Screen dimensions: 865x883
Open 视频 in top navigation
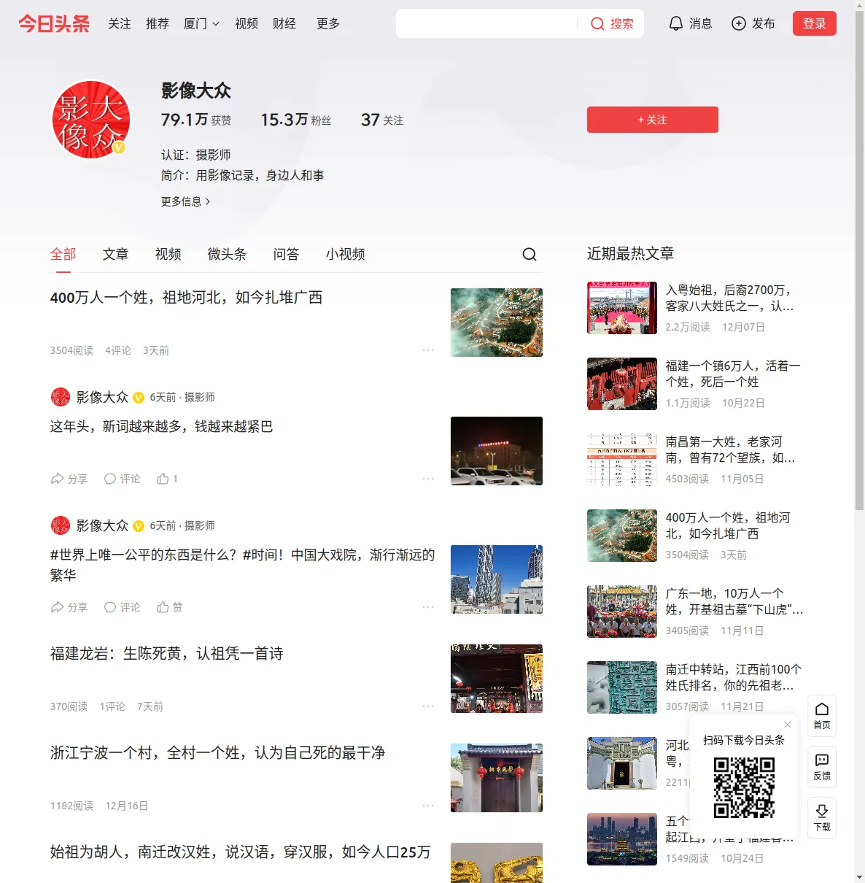click(247, 23)
